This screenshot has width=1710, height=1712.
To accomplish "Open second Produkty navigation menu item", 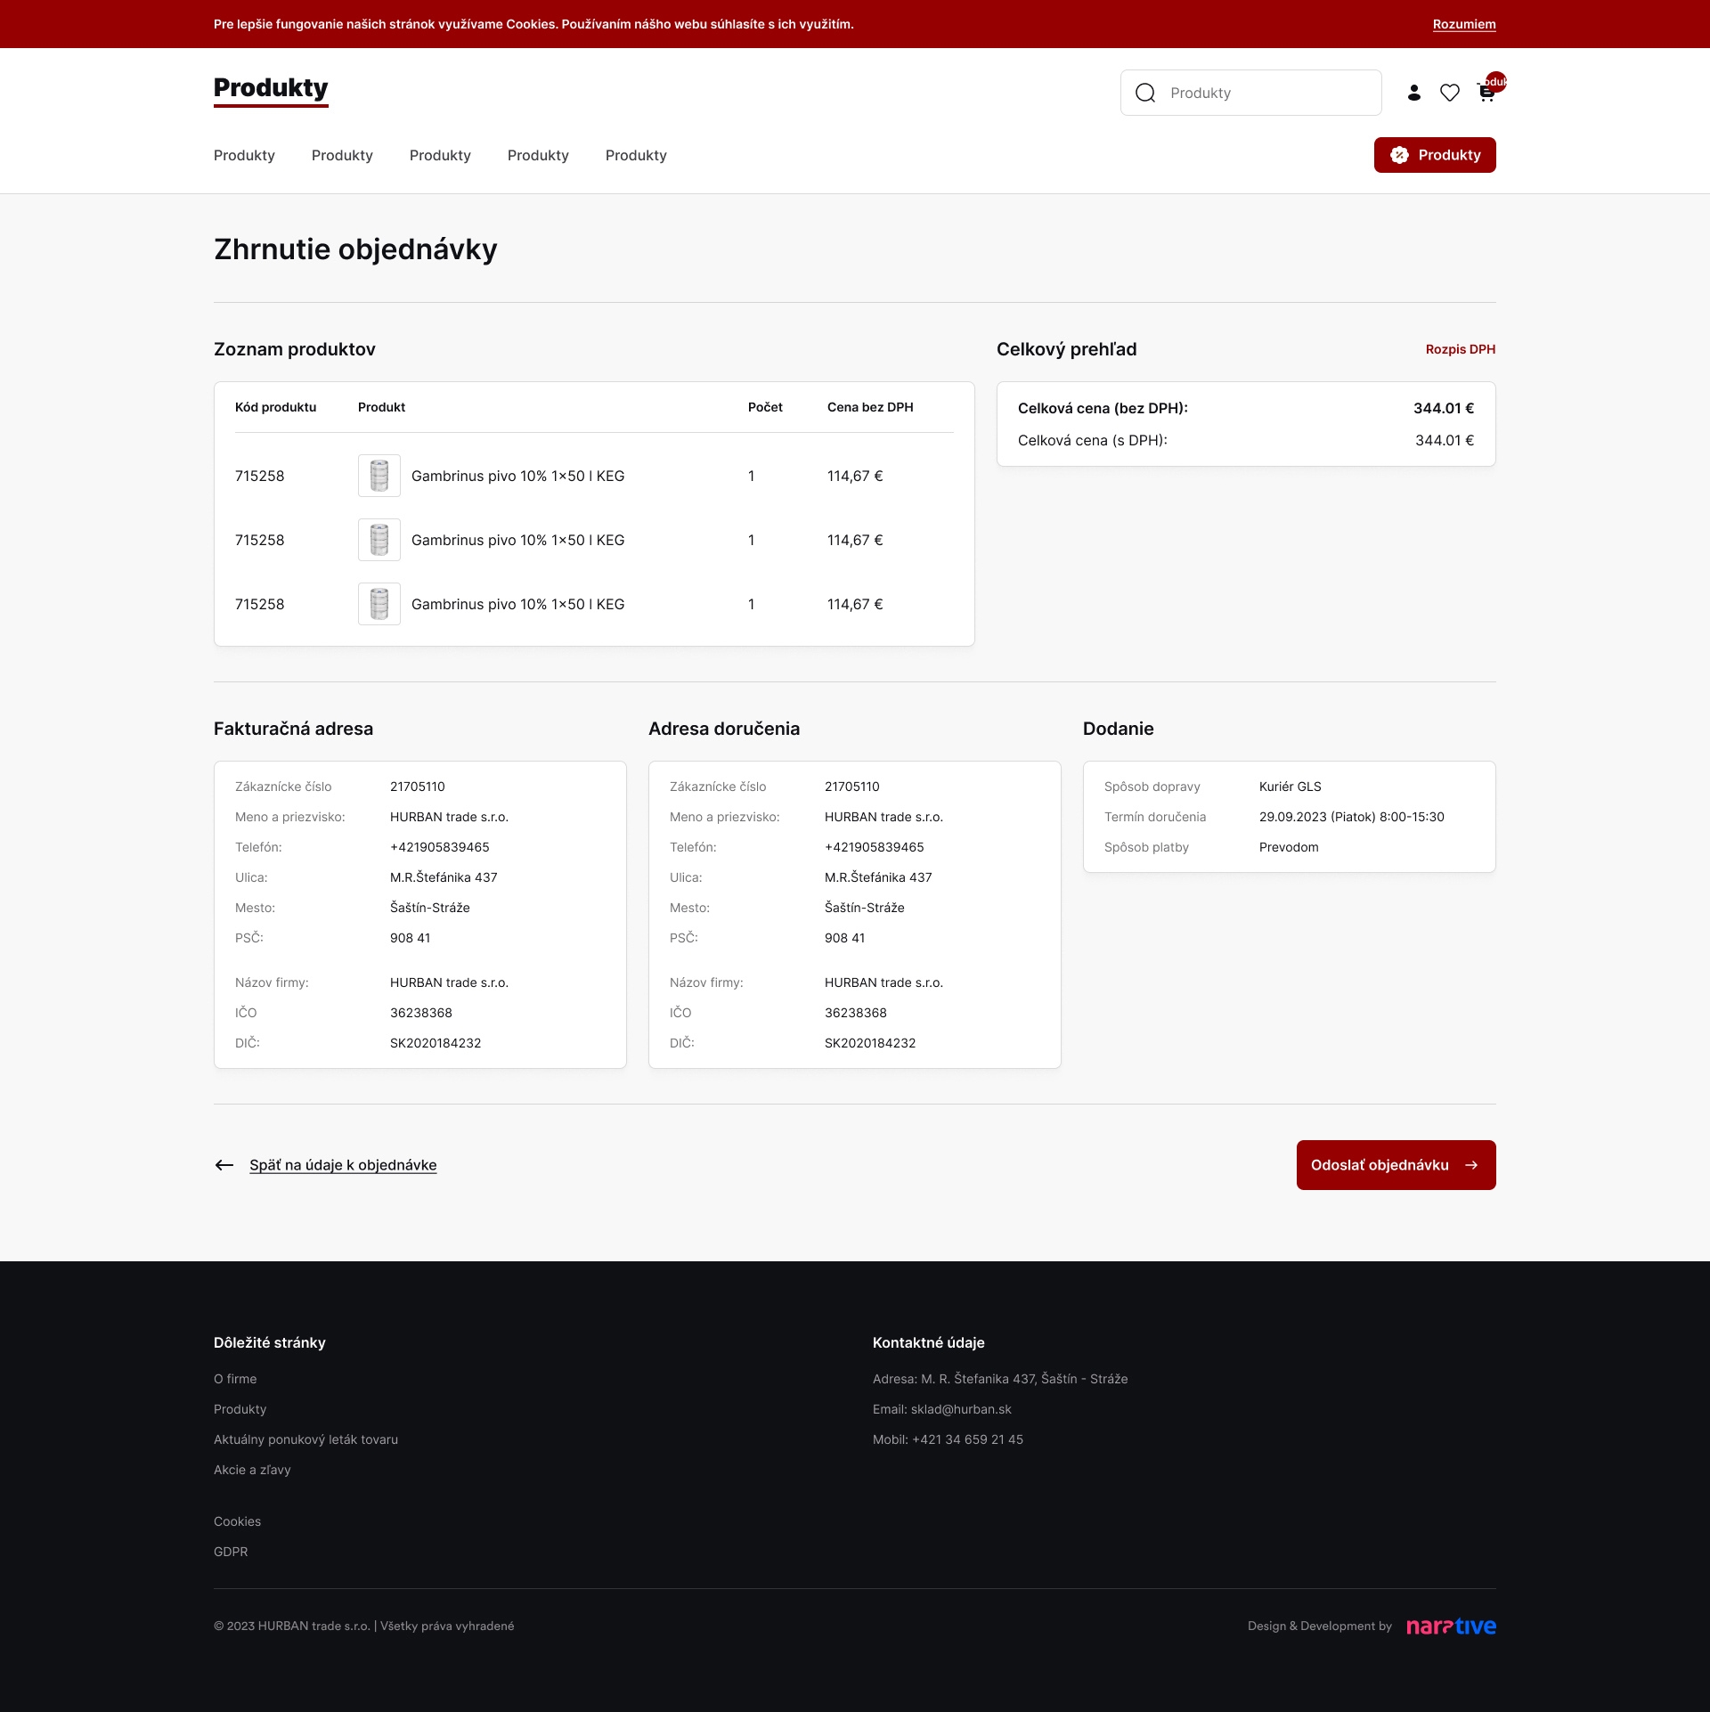I will pyautogui.click(x=342, y=155).
